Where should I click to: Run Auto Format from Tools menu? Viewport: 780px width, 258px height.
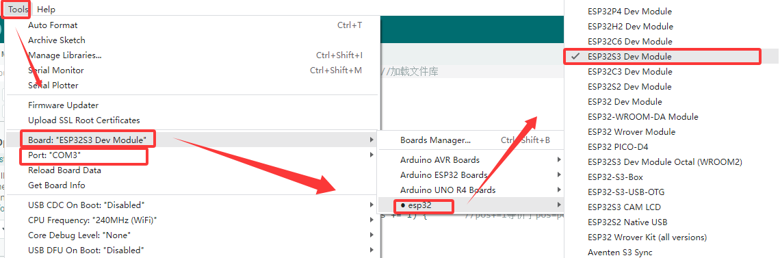click(192, 25)
